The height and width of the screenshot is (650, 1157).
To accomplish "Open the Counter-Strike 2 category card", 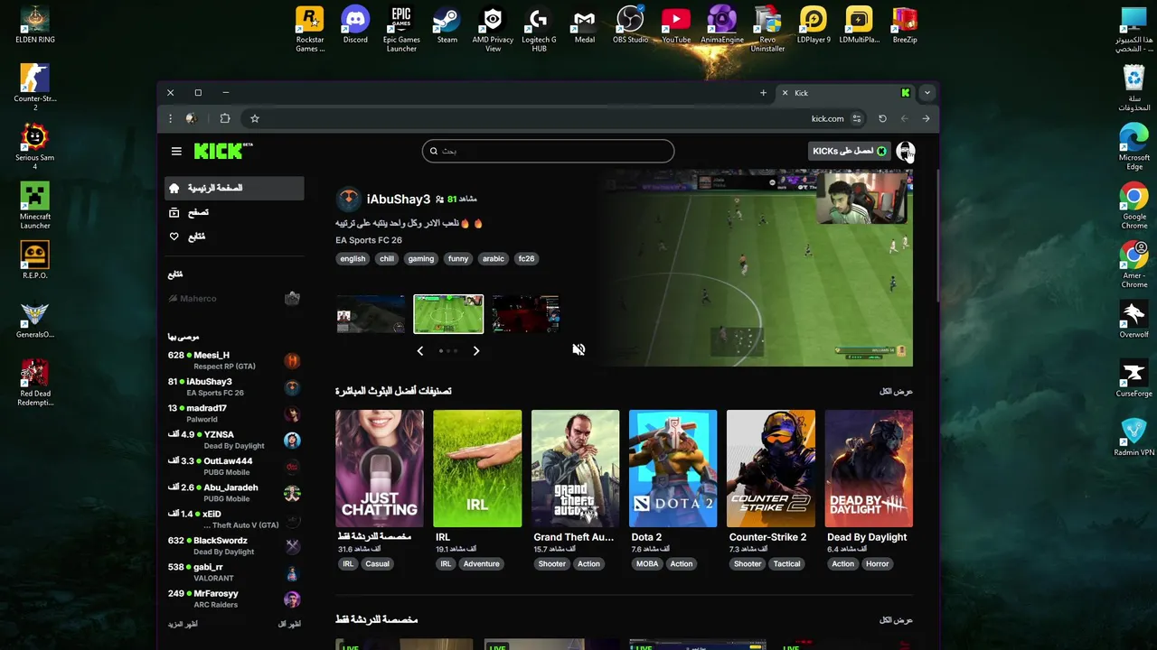I will (770, 469).
